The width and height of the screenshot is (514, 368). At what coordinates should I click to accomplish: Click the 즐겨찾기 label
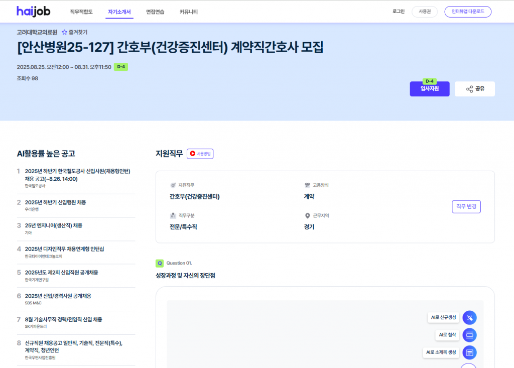tap(78, 32)
